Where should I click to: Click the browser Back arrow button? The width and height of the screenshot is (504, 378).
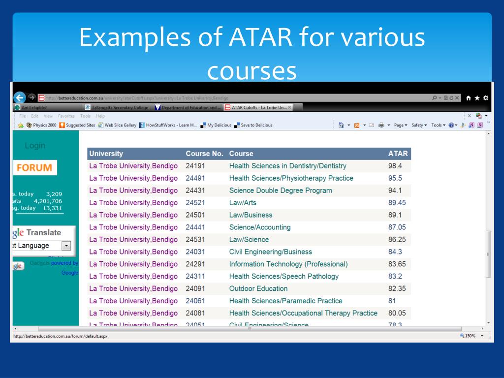20,98
